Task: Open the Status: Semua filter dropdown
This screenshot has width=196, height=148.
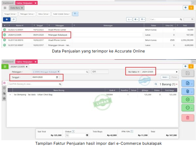Action: [43, 14]
